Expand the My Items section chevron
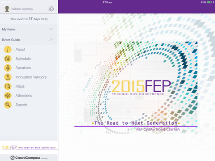This screenshot has height=161, width=215. point(51,29)
